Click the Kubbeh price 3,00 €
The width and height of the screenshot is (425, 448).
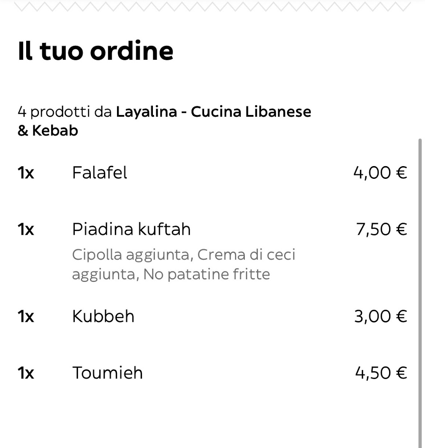coord(381,316)
